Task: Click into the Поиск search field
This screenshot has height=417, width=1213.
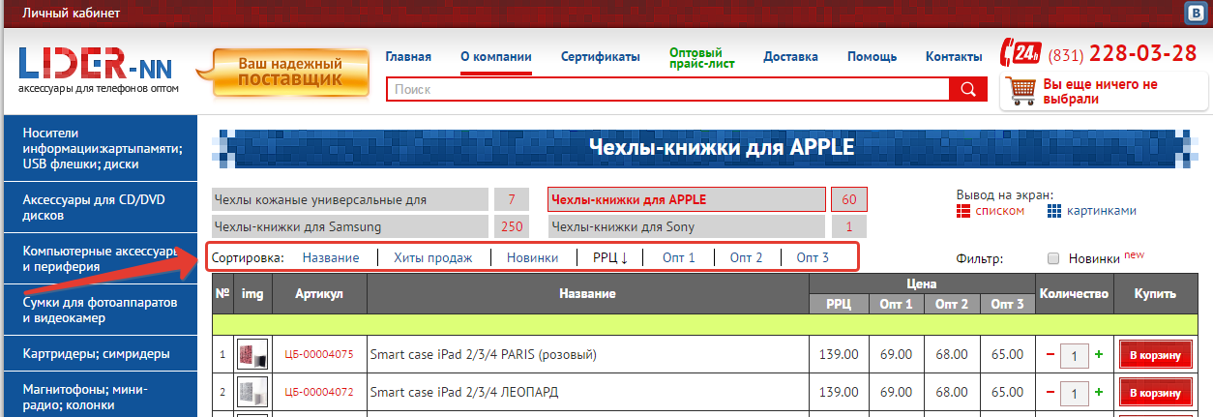Action: (668, 89)
